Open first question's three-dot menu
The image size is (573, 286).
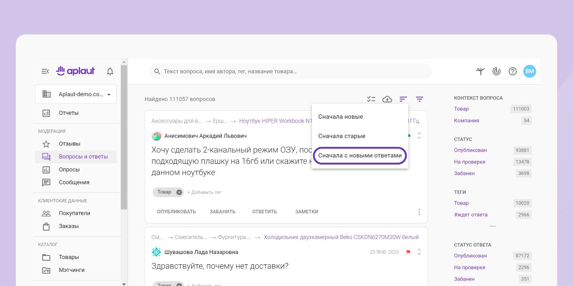point(419,212)
